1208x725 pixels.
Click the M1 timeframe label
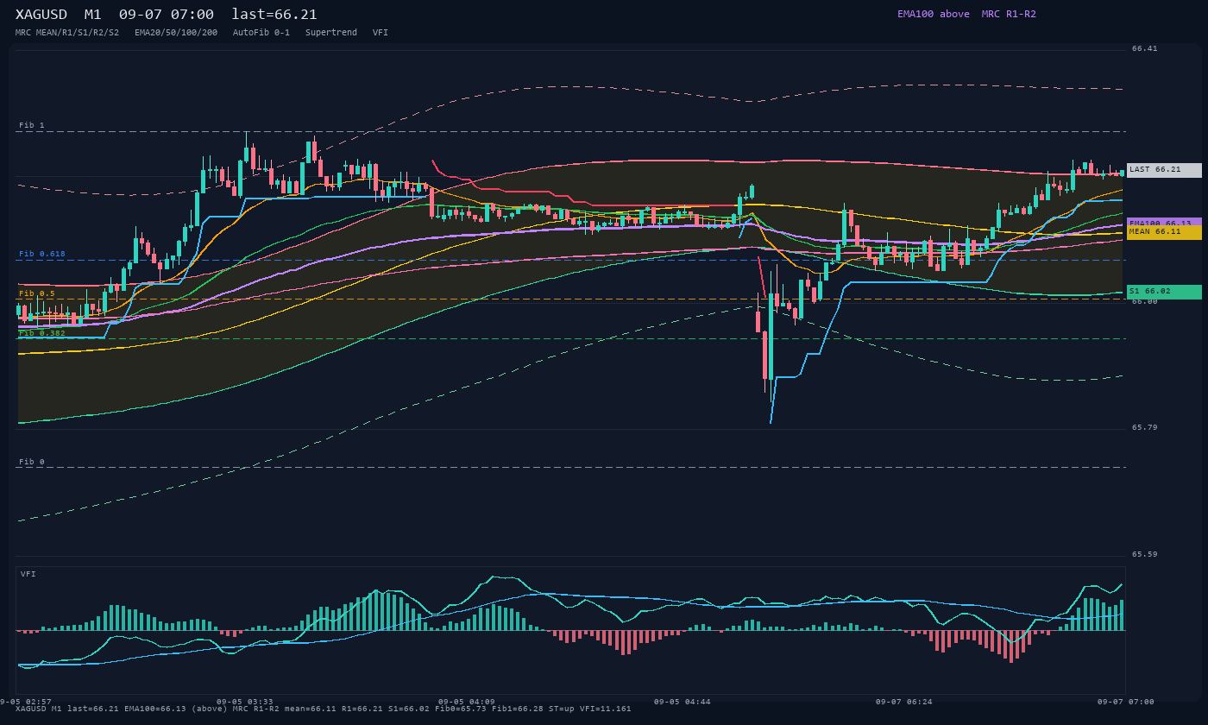pyautogui.click(x=93, y=15)
